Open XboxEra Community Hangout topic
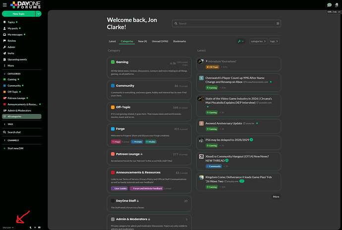Screen dimensions: 342x230 (x=237, y=159)
